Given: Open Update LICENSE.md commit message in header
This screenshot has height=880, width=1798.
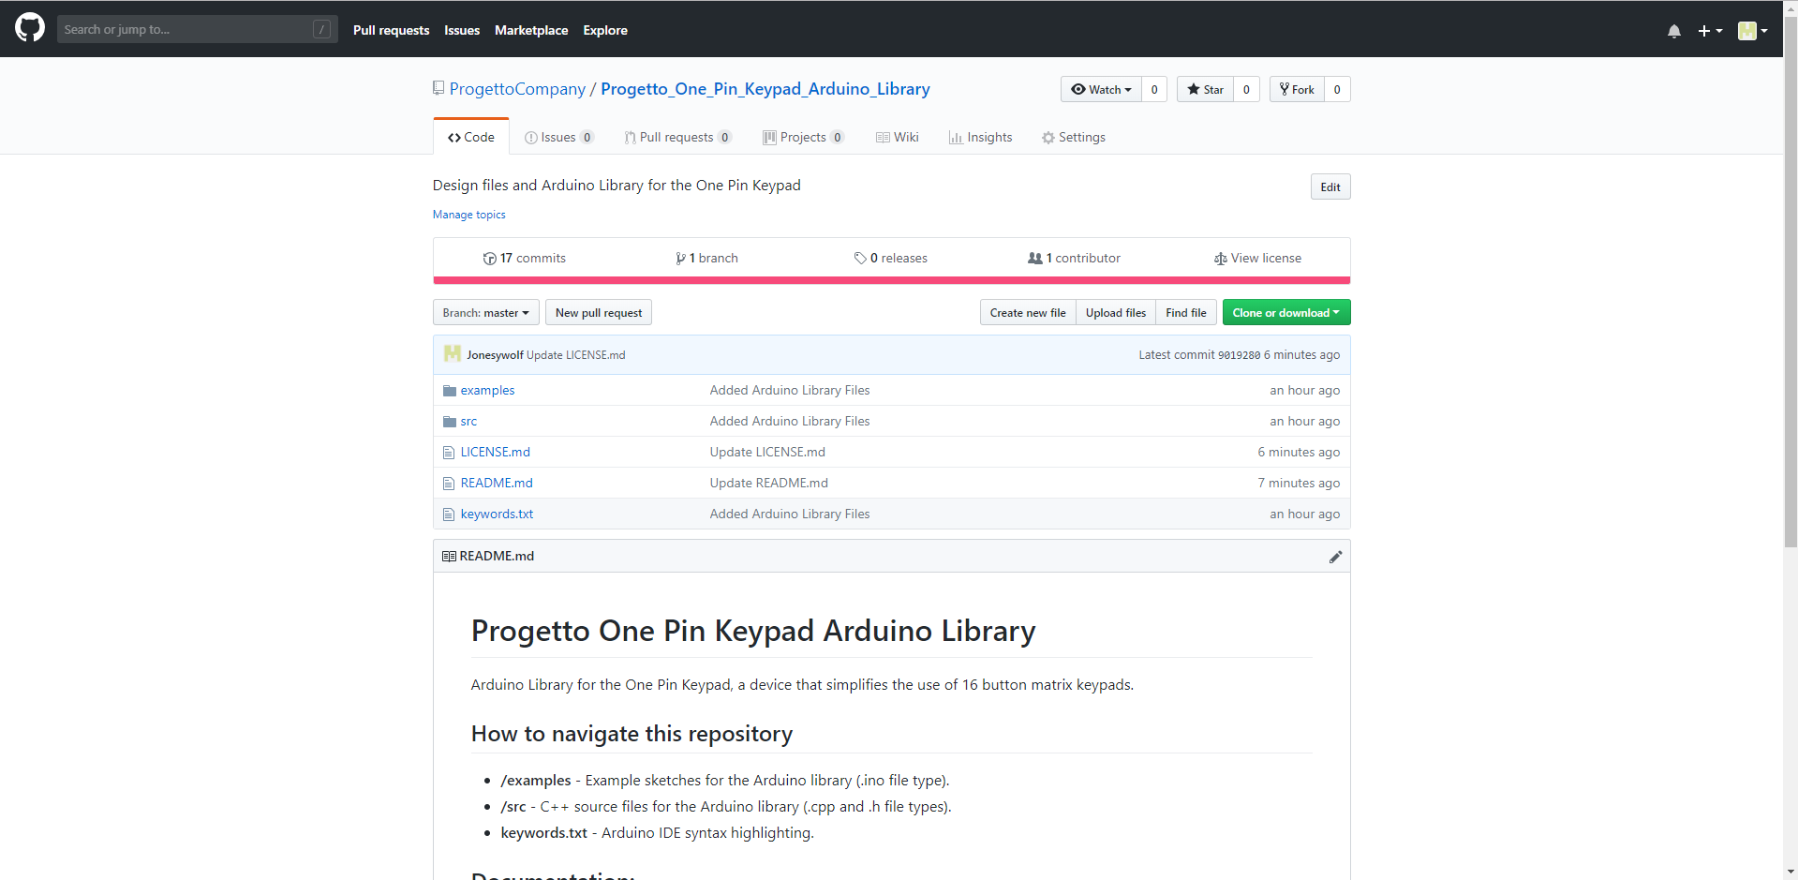Looking at the screenshot, I should click(576, 355).
